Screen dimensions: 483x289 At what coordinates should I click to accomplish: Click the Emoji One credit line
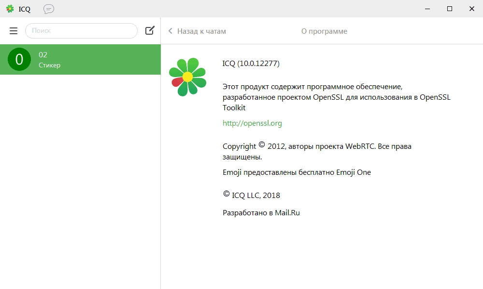pos(297,172)
